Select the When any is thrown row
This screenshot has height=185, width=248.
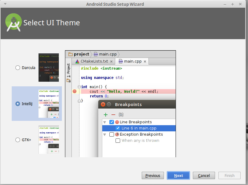pos(139,141)
